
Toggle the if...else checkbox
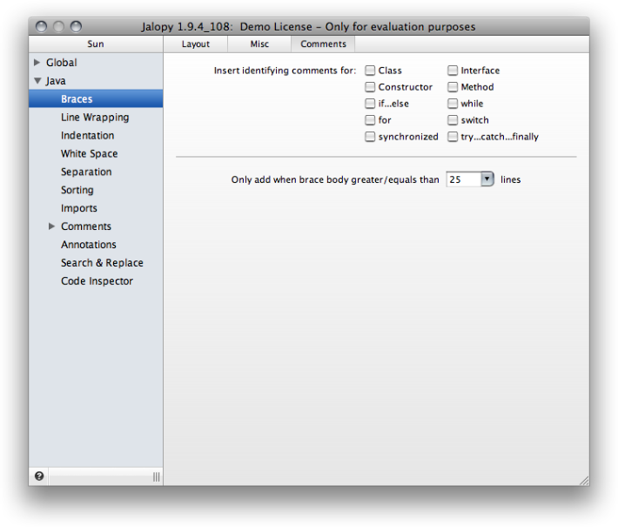370,104
